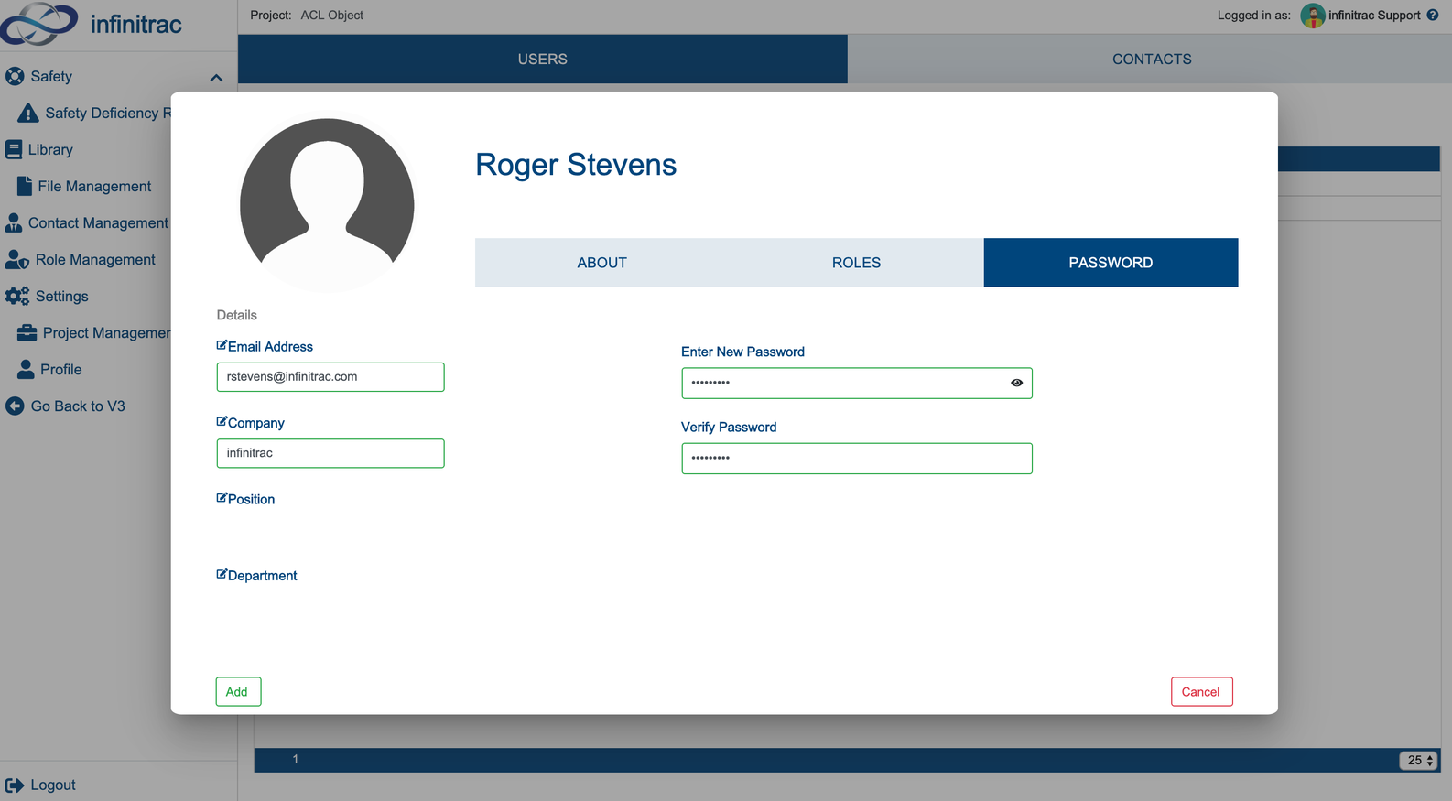Image resolution: width=1452 pixels, height=801 pixels.
Task: Click the Add button
Action: pyautogui.click(x=238, y=691)
